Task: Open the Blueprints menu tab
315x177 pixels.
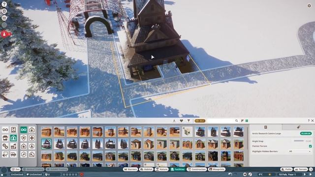Action: [x=217, y=169]
